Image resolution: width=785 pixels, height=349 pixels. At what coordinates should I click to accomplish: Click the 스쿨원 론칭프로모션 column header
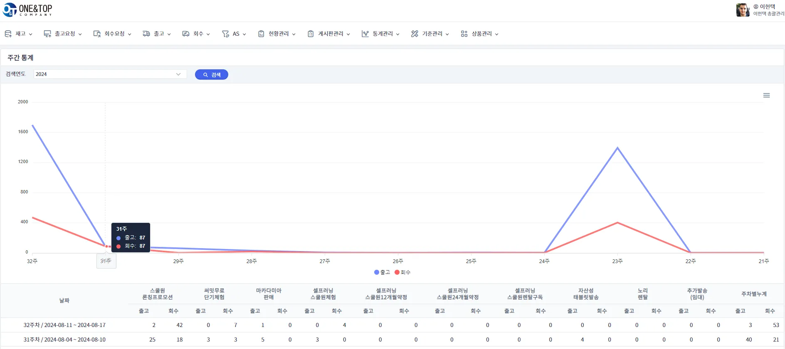click(x=158, y=294)
